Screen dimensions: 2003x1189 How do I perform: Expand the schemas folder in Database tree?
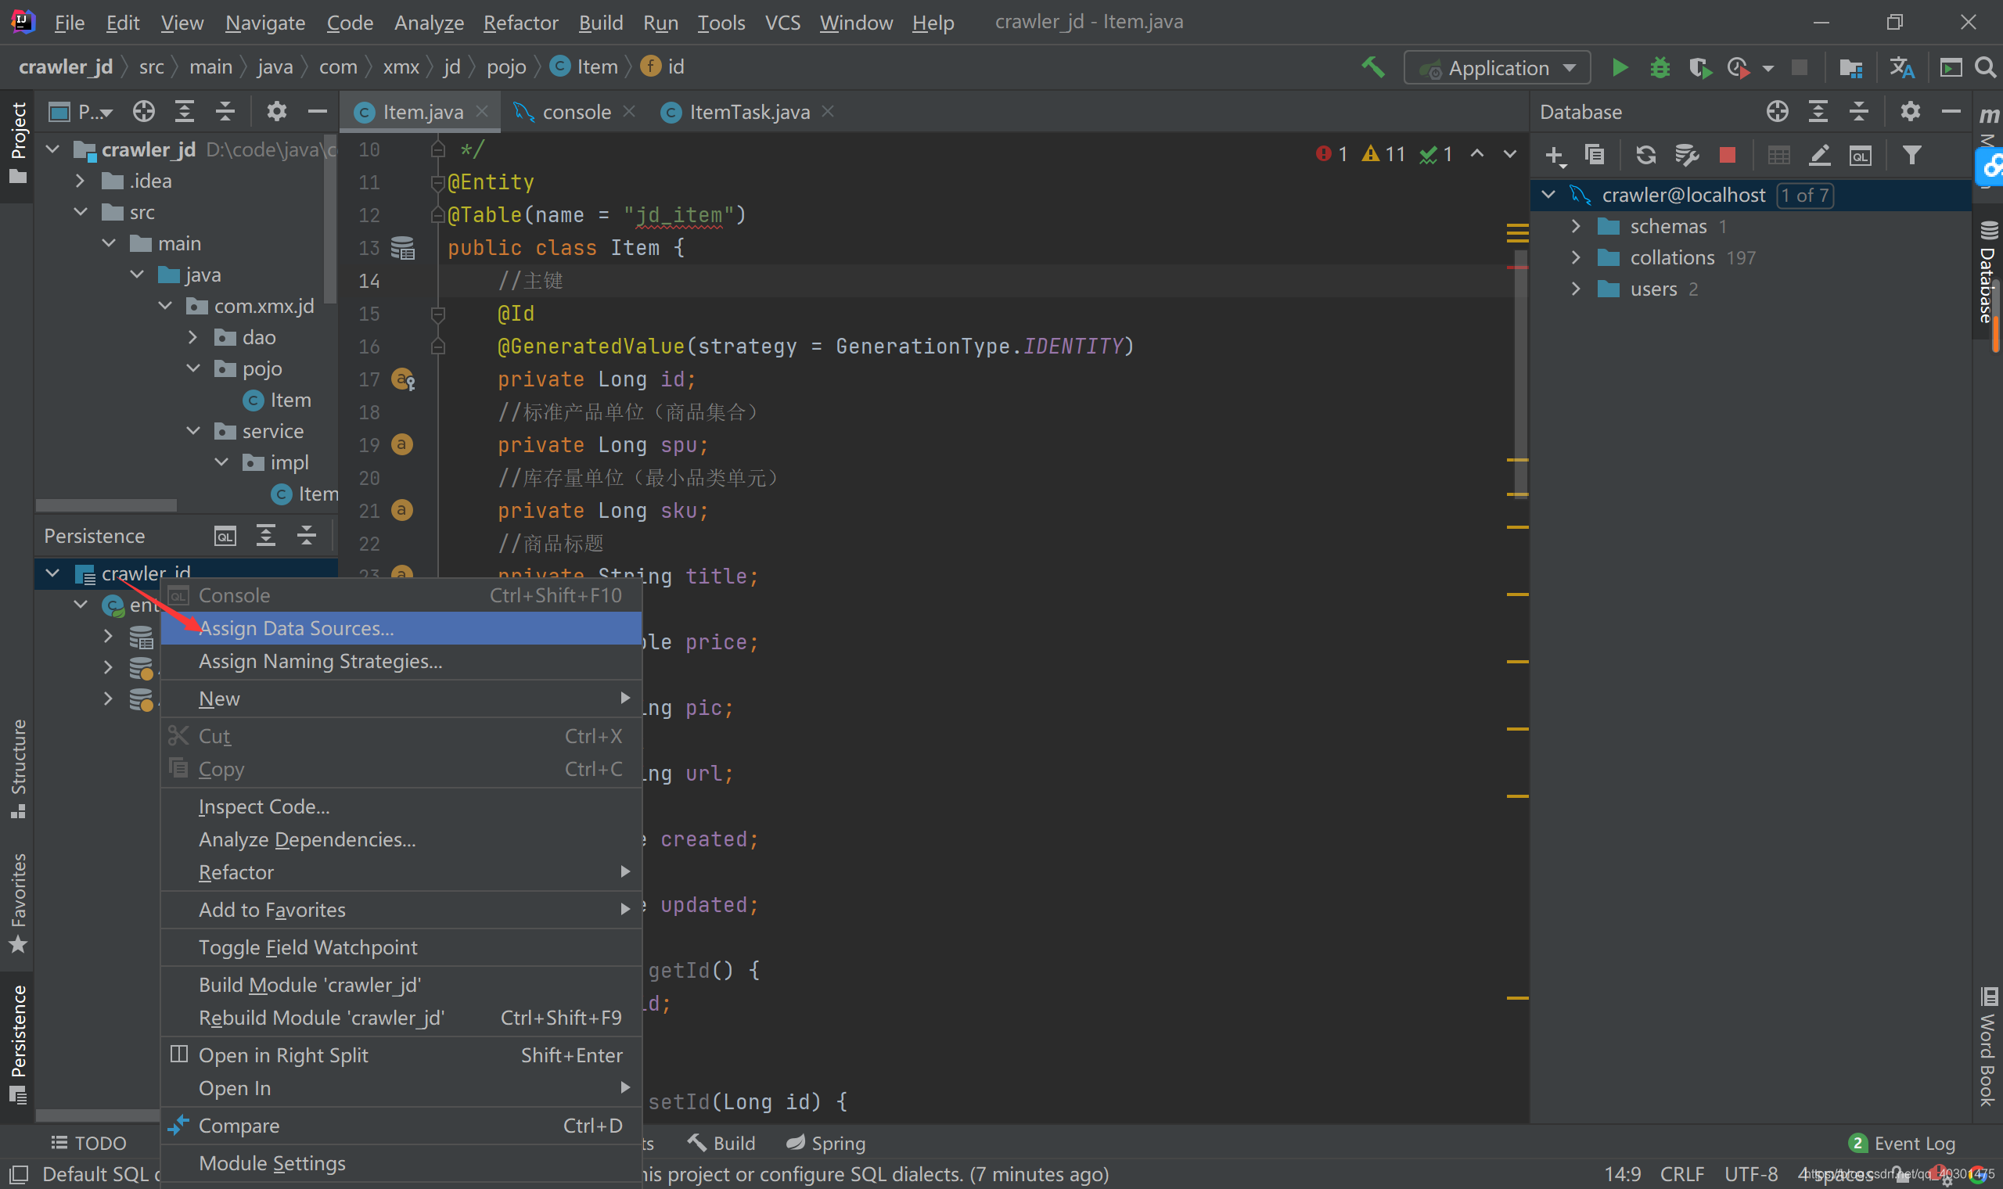coord(1575,226)
